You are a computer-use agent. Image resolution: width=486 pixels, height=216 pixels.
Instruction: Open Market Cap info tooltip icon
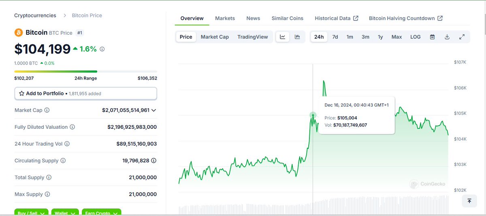coord(47,110)
